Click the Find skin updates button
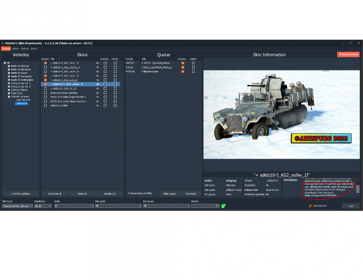363x280 pixels. 21,193
